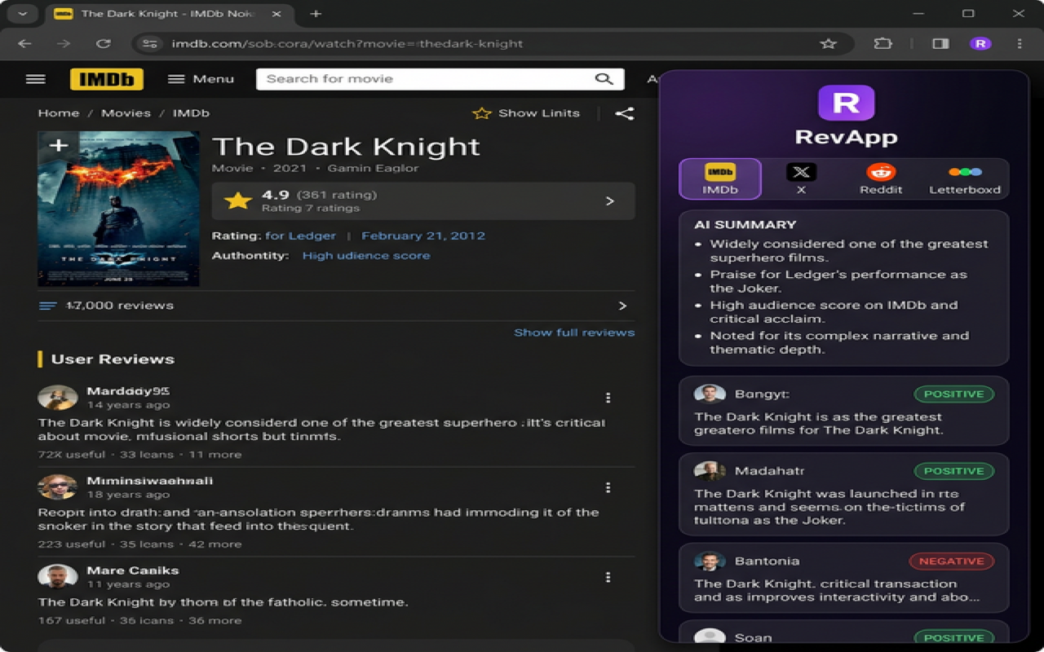Image resolution: width=1044 pixels, height=652 pixels.
Task: Select the Reddit tab in RevApp
Action: [x=881, y=178]
